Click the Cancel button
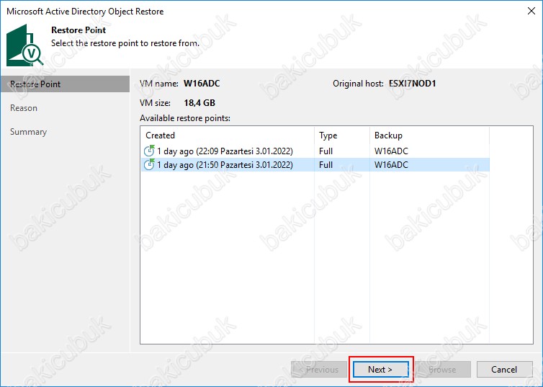 click(x=504, y=369)
